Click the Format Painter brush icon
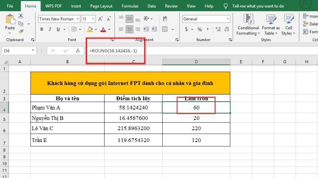318x178 pixels. click(x=21, y=32)
